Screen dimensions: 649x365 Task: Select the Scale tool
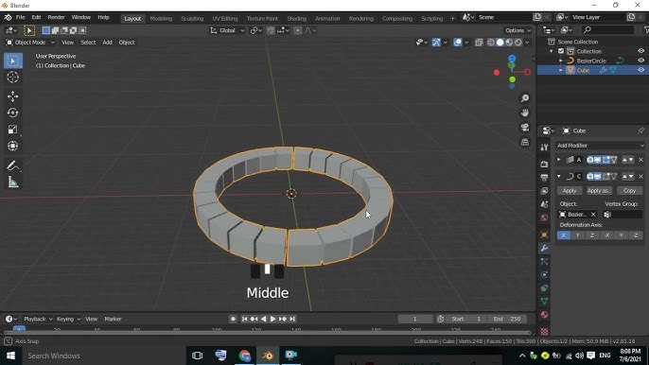coord(13,130)
